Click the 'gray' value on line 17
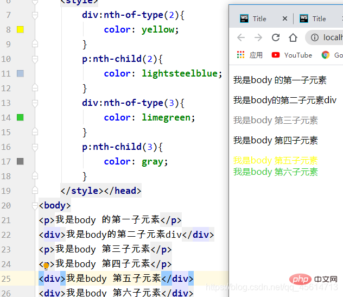Image resolution: width=343 pixels, height=297 pixels. click(153, 162)
